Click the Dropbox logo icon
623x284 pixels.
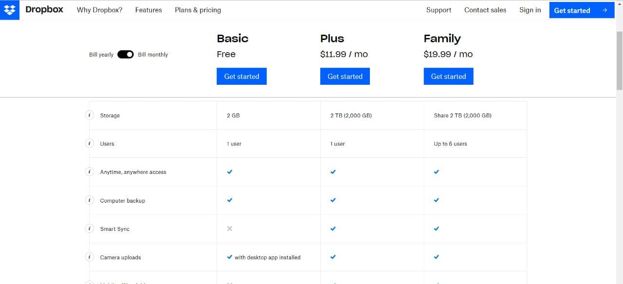(10, 10)
